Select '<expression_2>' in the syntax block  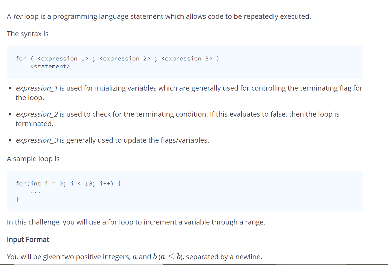124,58
